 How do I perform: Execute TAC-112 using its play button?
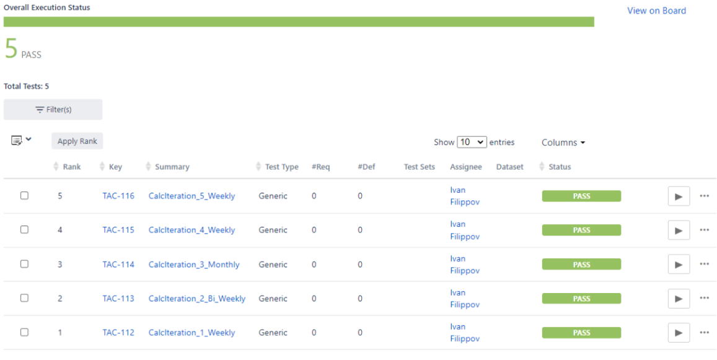tap(679, 333)
